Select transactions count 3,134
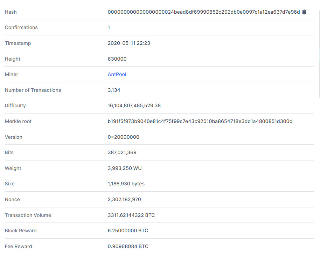This screenshot has width=320, height=253. 114,90
